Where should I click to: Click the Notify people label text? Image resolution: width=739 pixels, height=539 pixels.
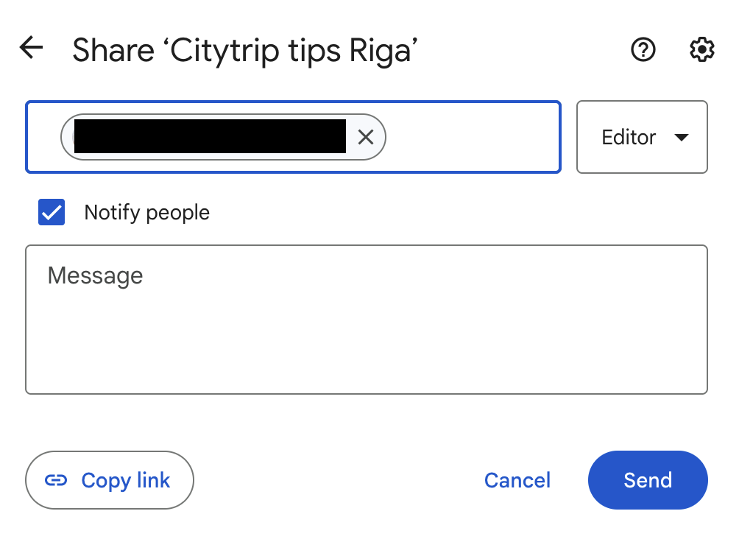pyautogui.click(x=146, y=213)
